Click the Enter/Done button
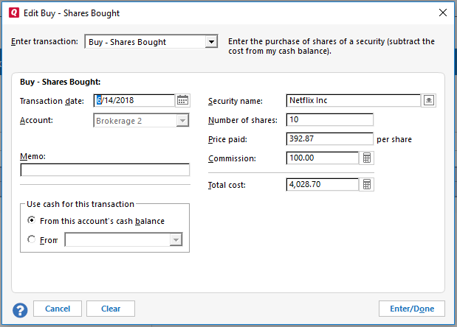Image resolution: width=457 pixels, height=327 pixels. click(411, 309)
